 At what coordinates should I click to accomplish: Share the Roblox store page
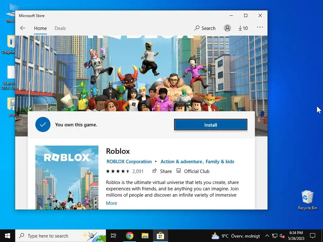click(162, 171)
